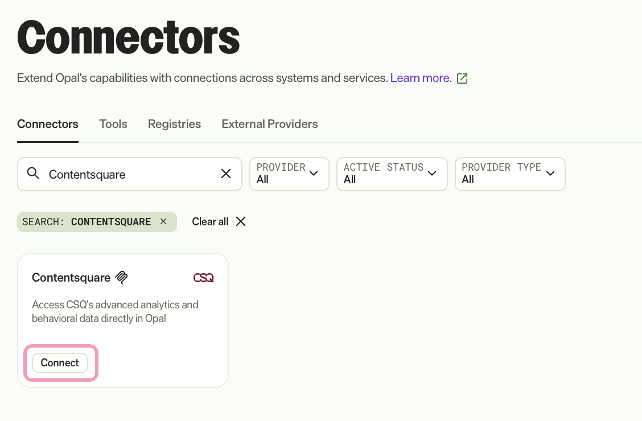
Task: Open the Contentsquare connector card title
Action: (71, 278)
